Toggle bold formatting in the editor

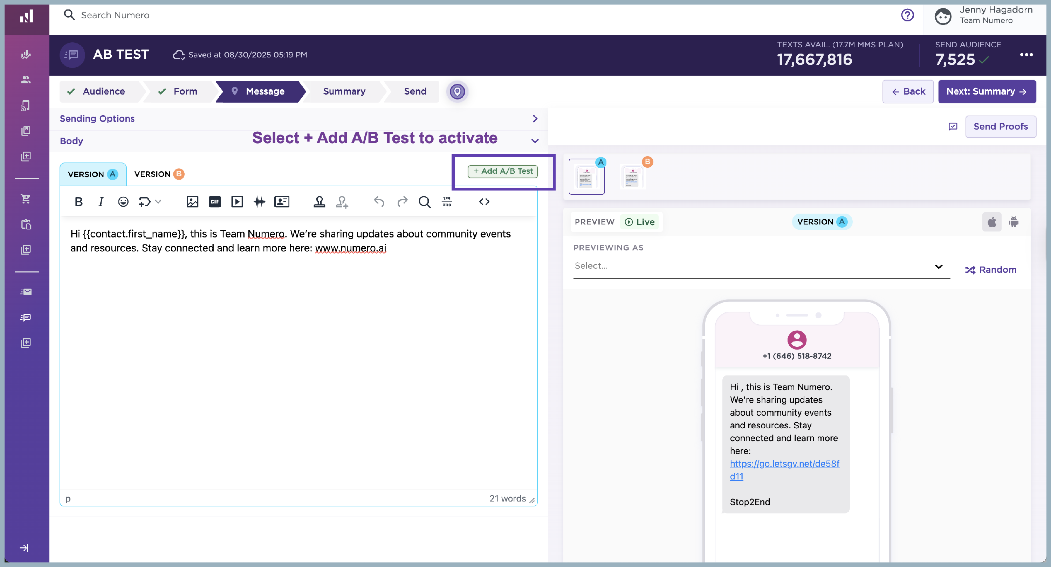click(79, 201)
